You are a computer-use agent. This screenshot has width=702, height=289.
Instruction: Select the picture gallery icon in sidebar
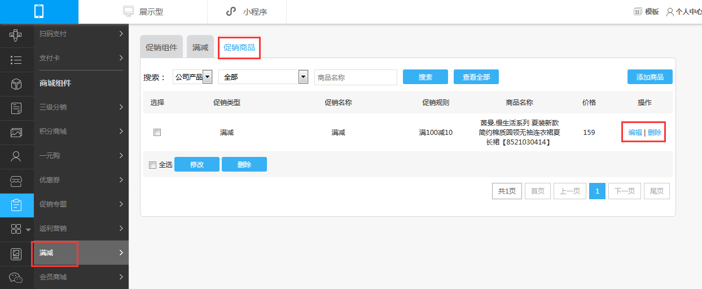click(16, 133)
